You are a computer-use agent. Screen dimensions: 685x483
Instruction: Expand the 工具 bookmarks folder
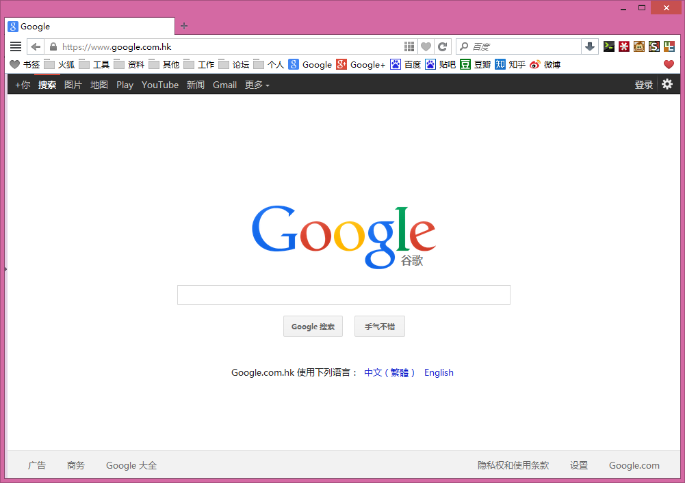coord(95,65)
